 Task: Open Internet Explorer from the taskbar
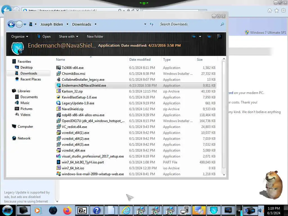(x=126, y=210)
